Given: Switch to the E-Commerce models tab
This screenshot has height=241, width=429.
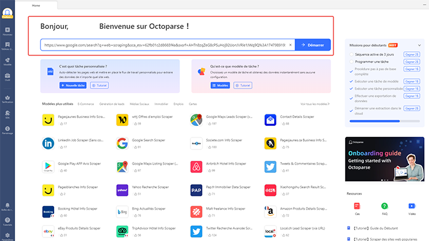Looking at the screenshot, I should point(86,104).
